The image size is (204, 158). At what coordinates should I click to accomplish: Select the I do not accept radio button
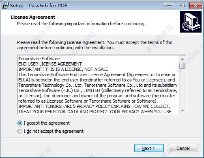coord(20,131)
